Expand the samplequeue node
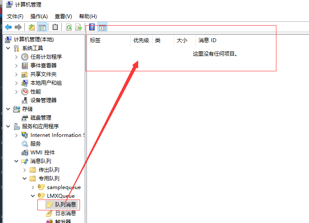 pos(33,187)
